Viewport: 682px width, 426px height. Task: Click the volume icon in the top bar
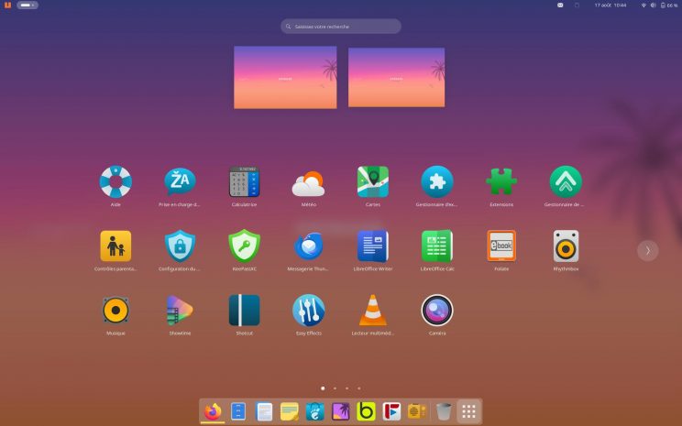click(653, 5)
